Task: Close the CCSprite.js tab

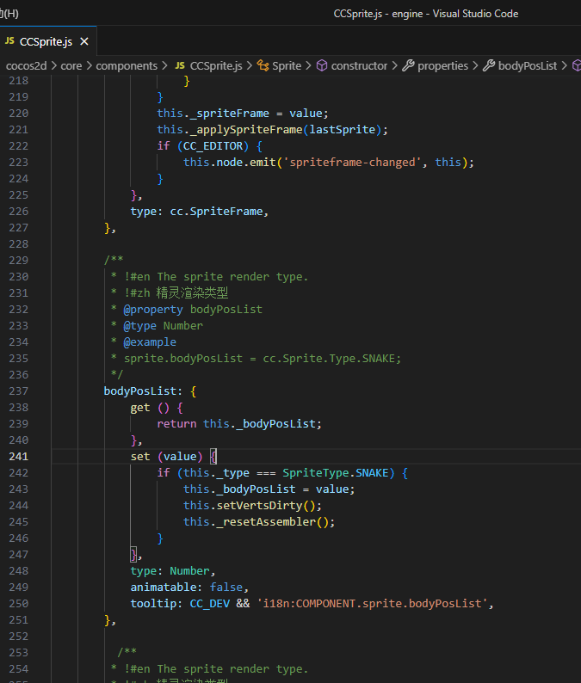Action: click(x=84, y=41)
